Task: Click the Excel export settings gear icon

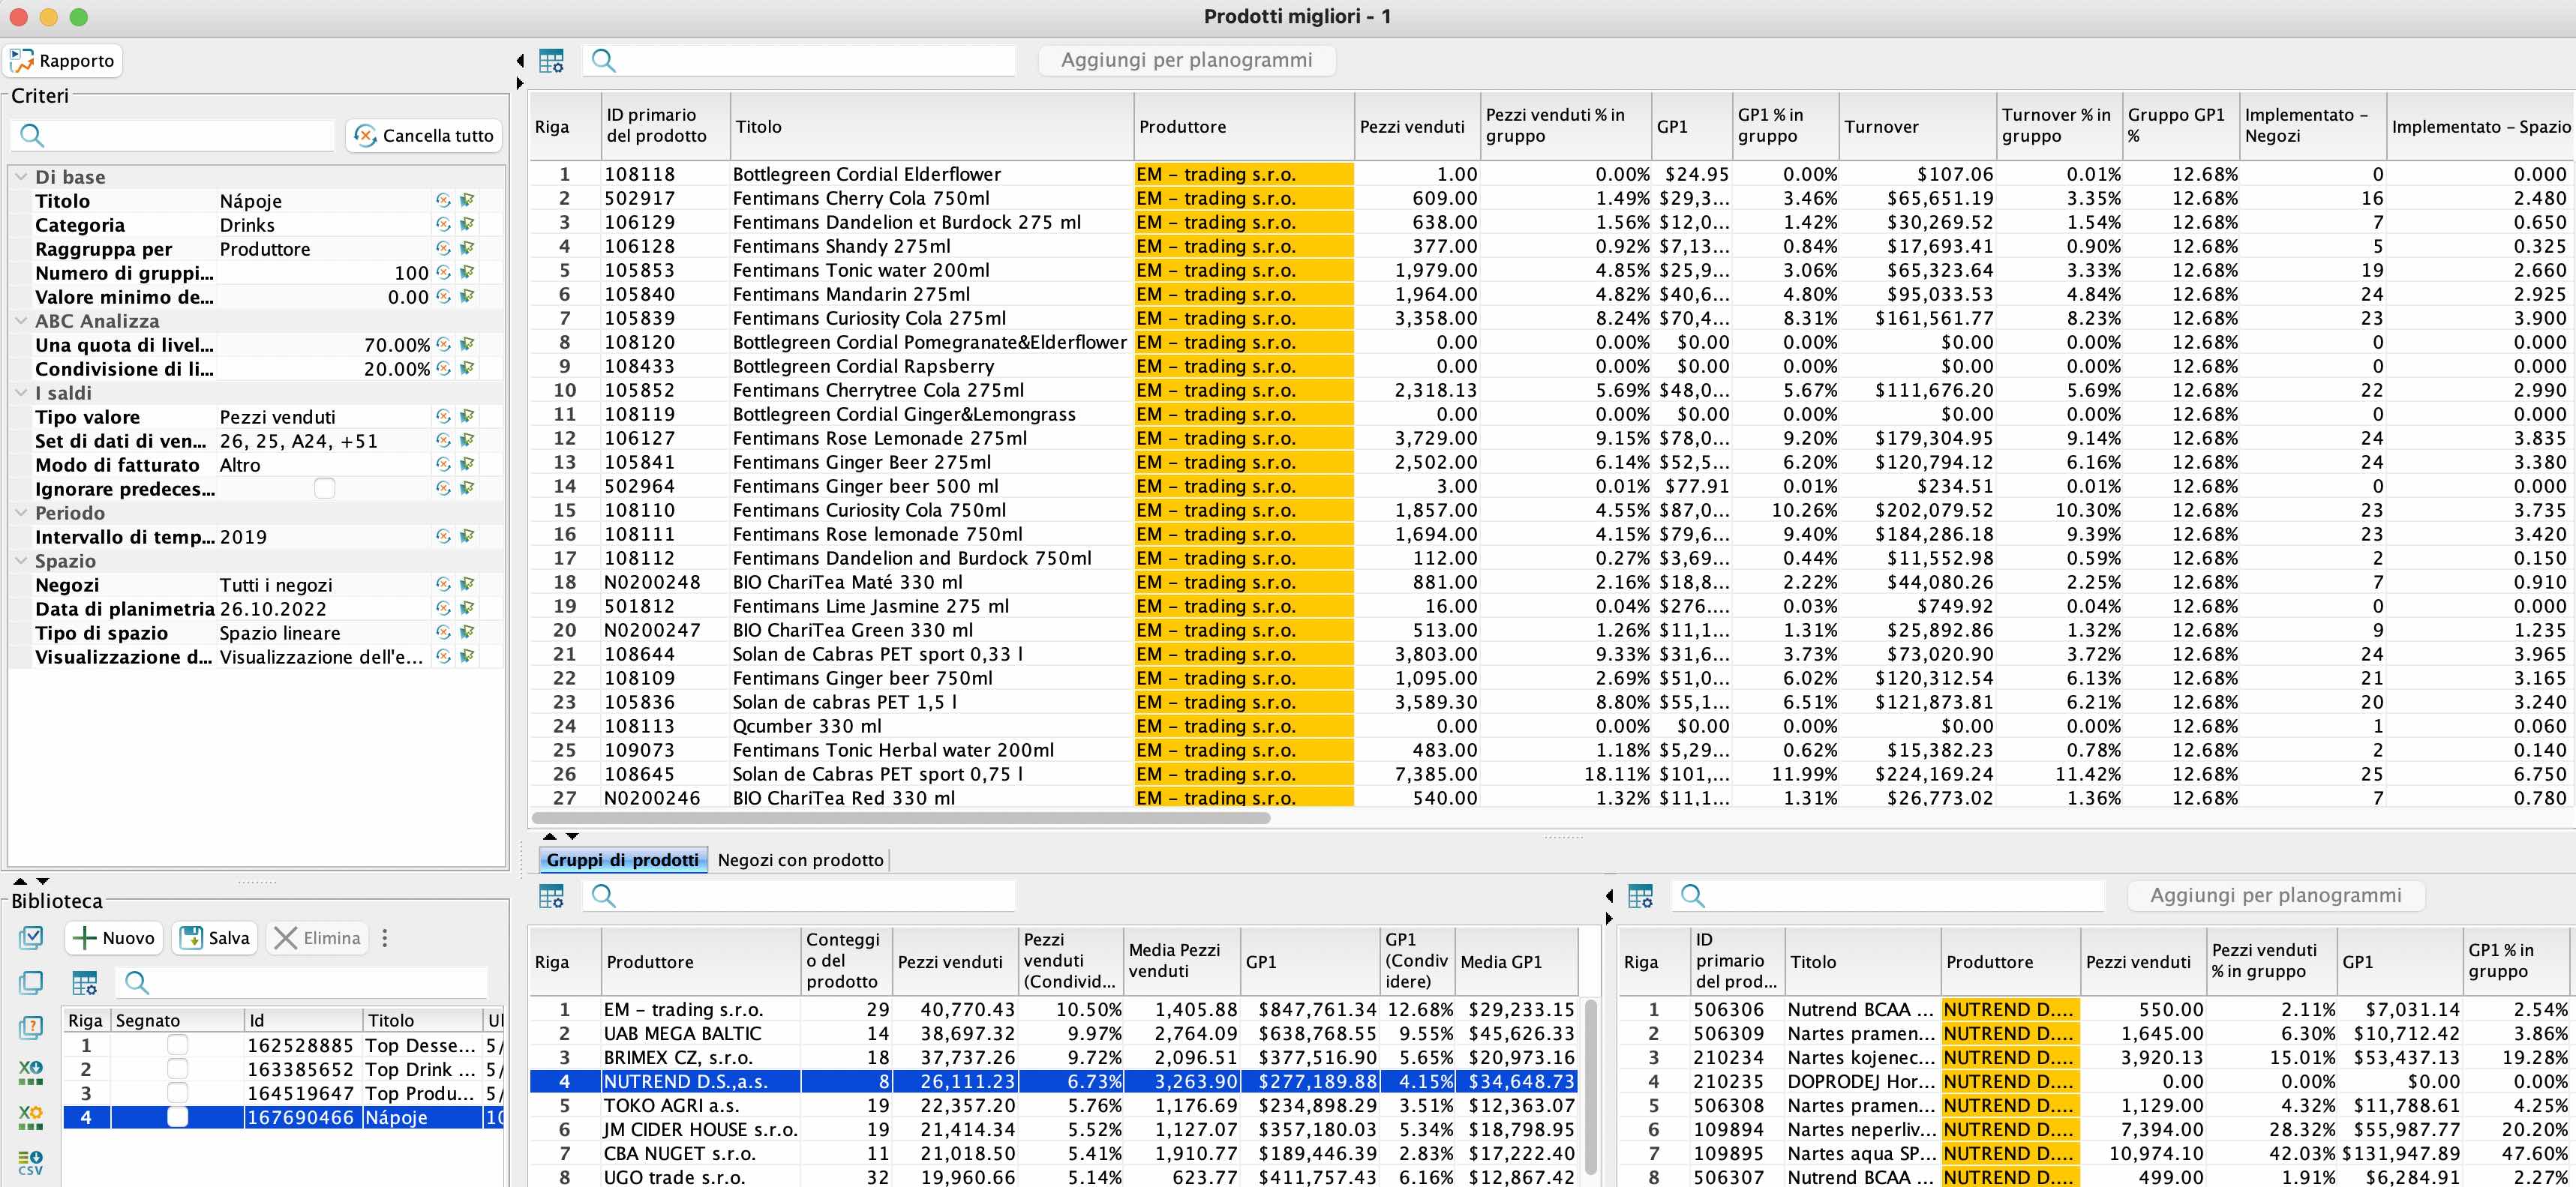Action: click(31, 1117)
